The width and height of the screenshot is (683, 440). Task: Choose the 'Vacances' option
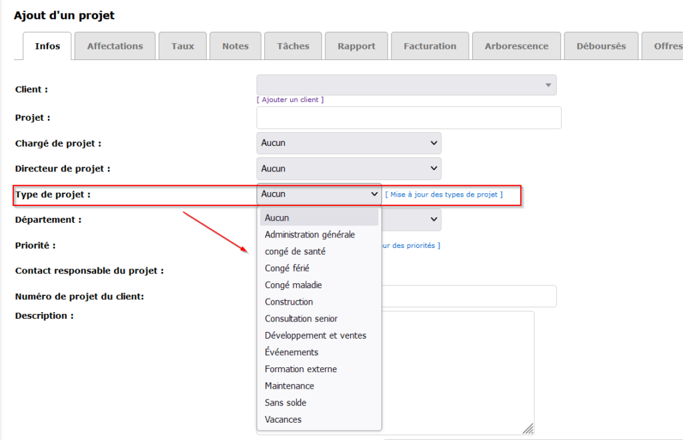[283, 419]
